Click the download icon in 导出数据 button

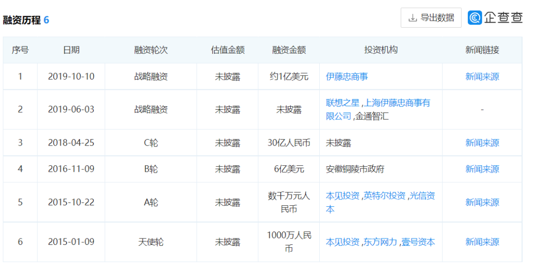point(412,18)
